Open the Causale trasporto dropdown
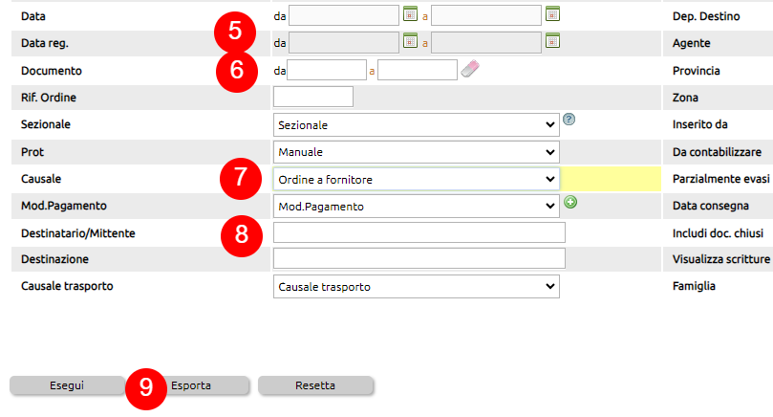The image size is (773, 417). [416, 287]
